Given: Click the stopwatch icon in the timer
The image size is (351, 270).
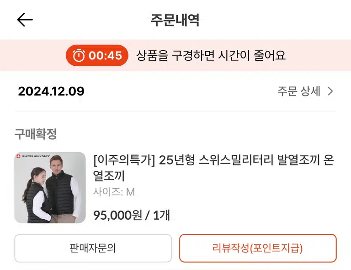Looking at the screenshot, I should 79,55.
